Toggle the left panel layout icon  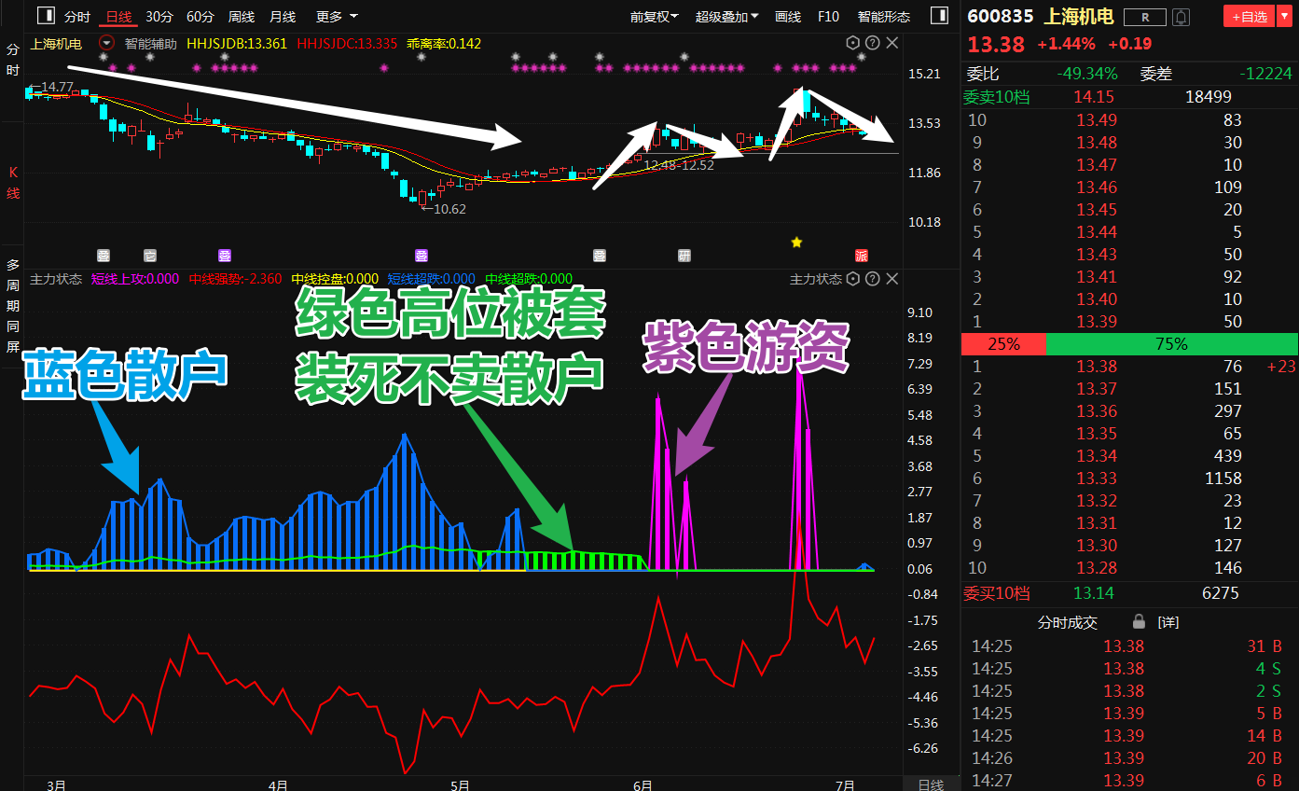point(44,16)
